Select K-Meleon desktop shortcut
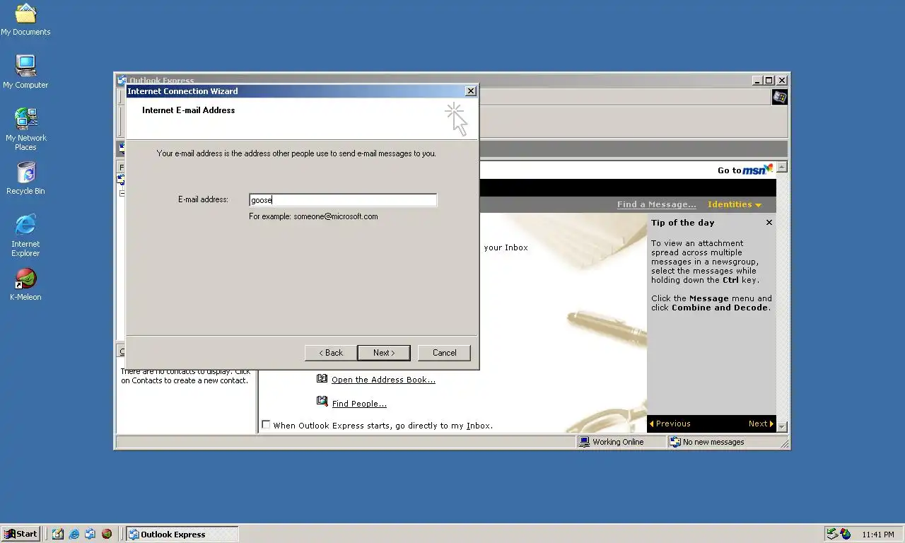 pos(25,284)
